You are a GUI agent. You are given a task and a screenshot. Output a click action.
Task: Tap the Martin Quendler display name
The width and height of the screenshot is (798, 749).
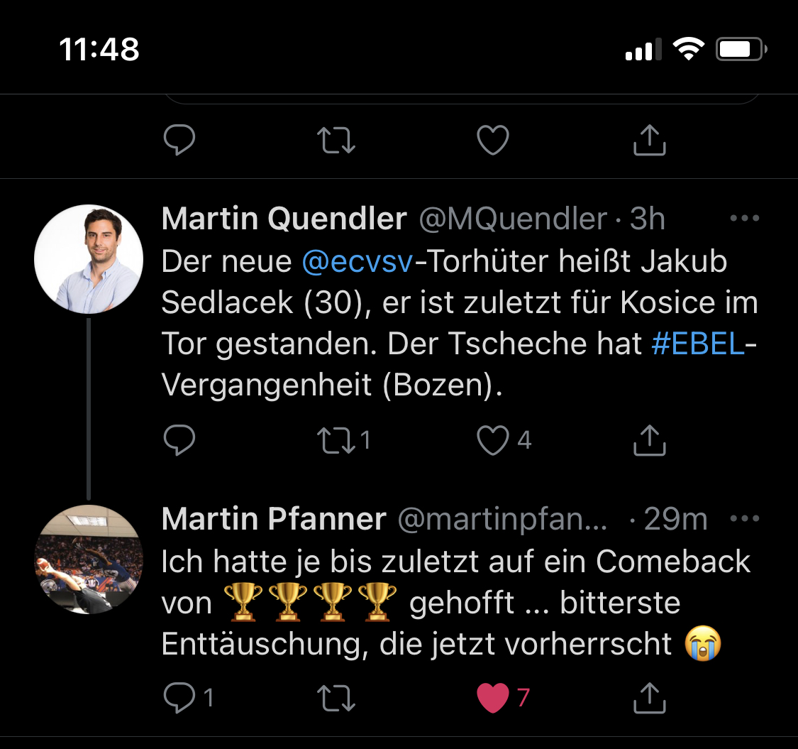point(284,219)
